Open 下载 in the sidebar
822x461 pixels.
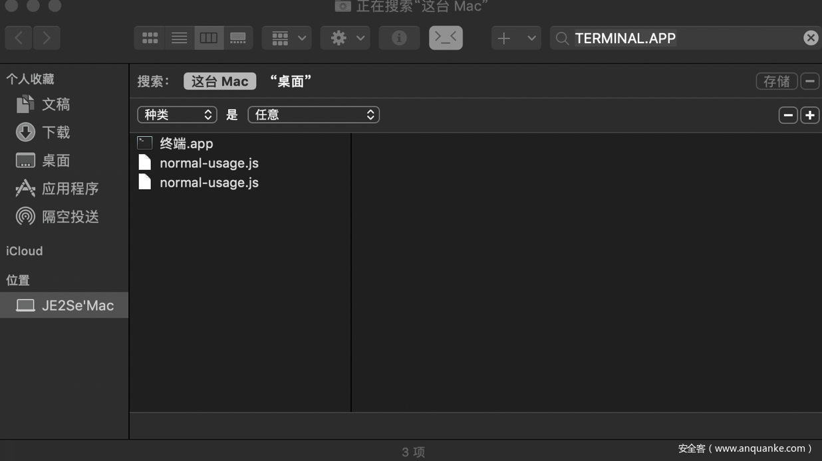56,132
